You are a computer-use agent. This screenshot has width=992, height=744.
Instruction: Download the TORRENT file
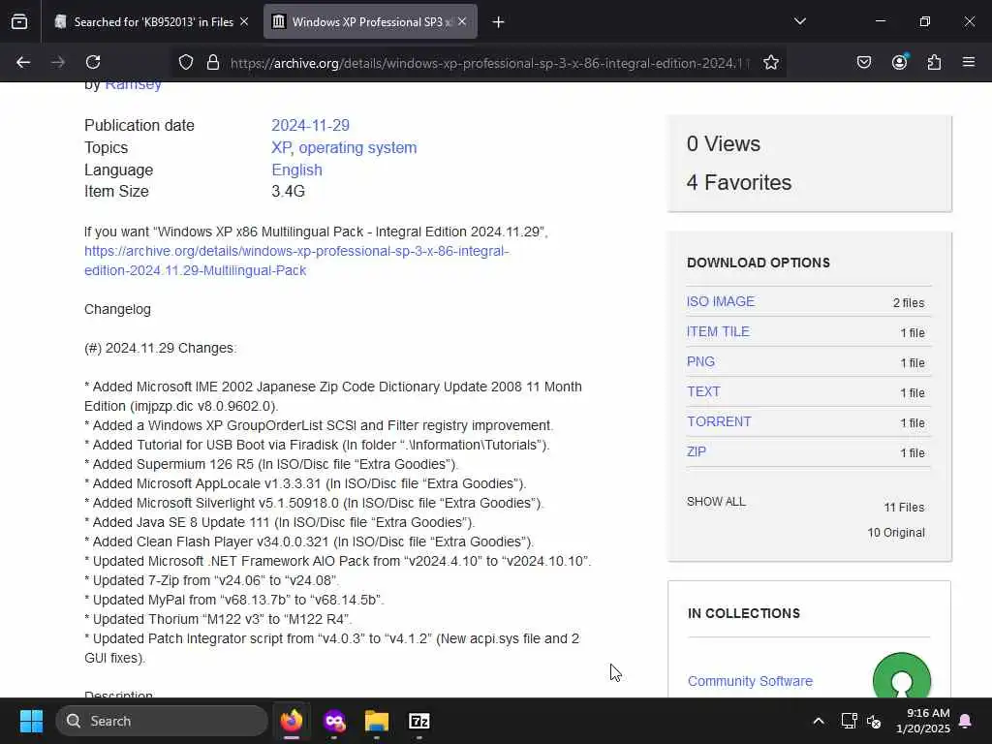tap(719, 421)
